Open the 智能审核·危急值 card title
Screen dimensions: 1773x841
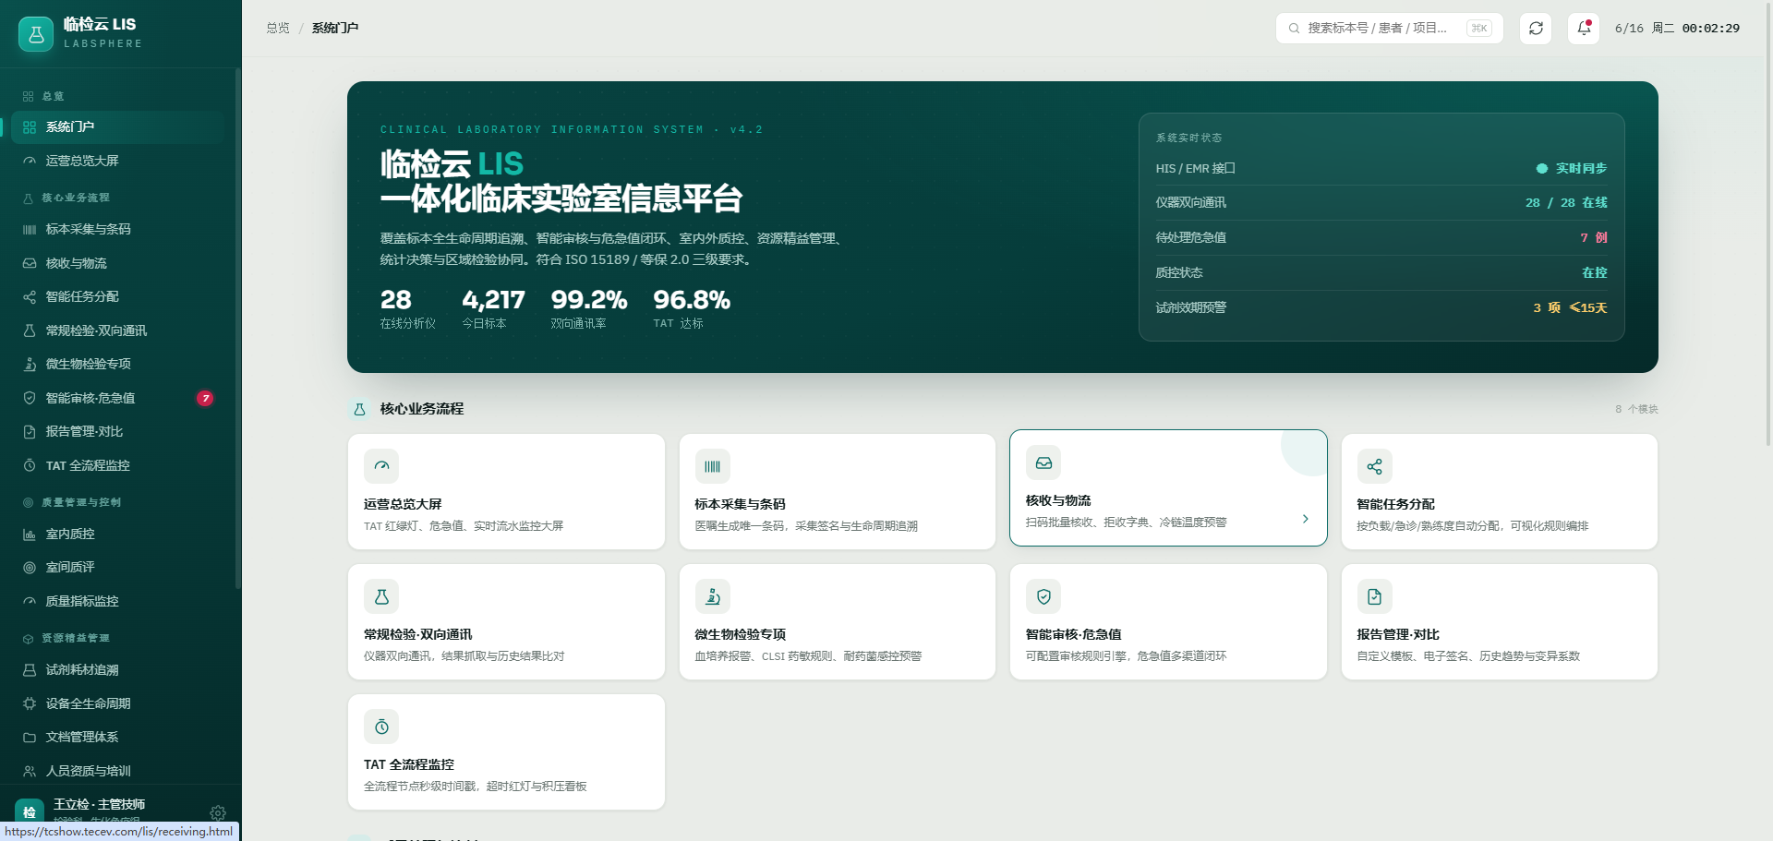[x=1073, y=634]
